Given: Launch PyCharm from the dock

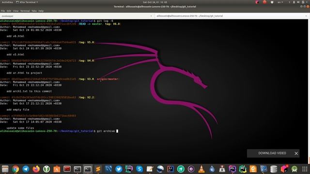Looking at the screenshot, I should tap(243, 169).
